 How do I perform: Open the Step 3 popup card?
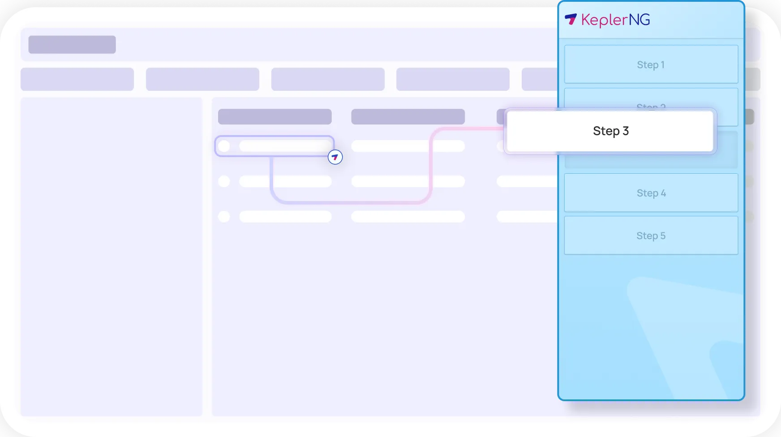click(610, 131)
